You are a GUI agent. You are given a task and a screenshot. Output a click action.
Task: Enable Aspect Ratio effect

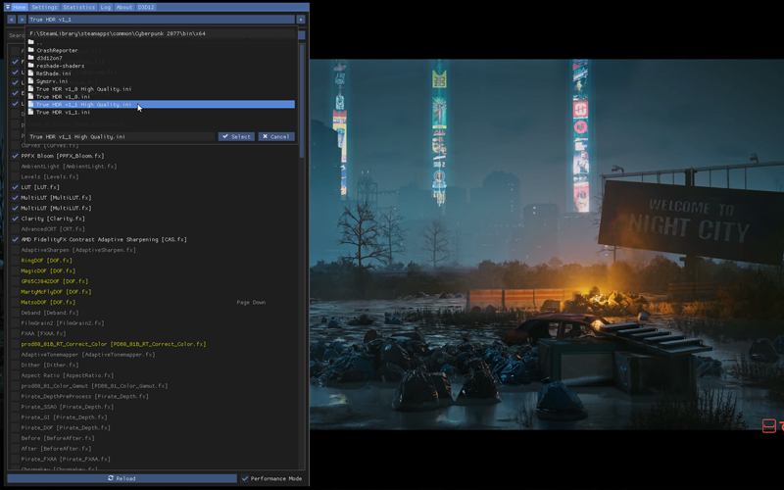click(15, 375)
